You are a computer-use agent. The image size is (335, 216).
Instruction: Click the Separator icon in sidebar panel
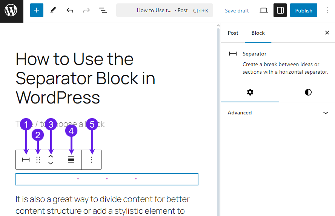point(233,54)
